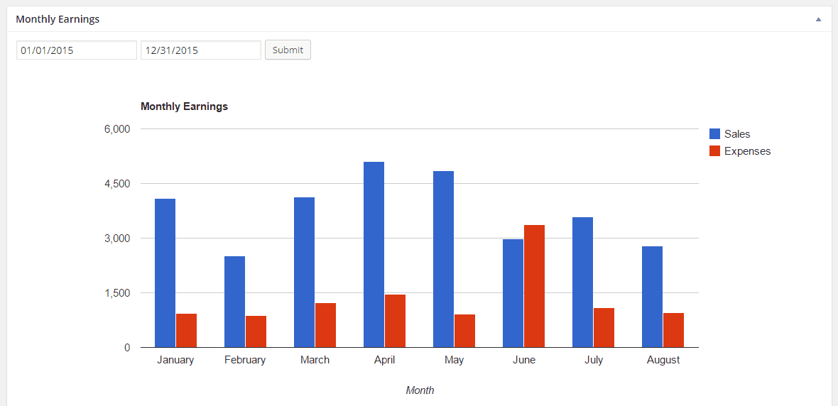This screenshot has height=406, width=838.
Task: Select April's tallest blue Sales bar
Action: 374,255
